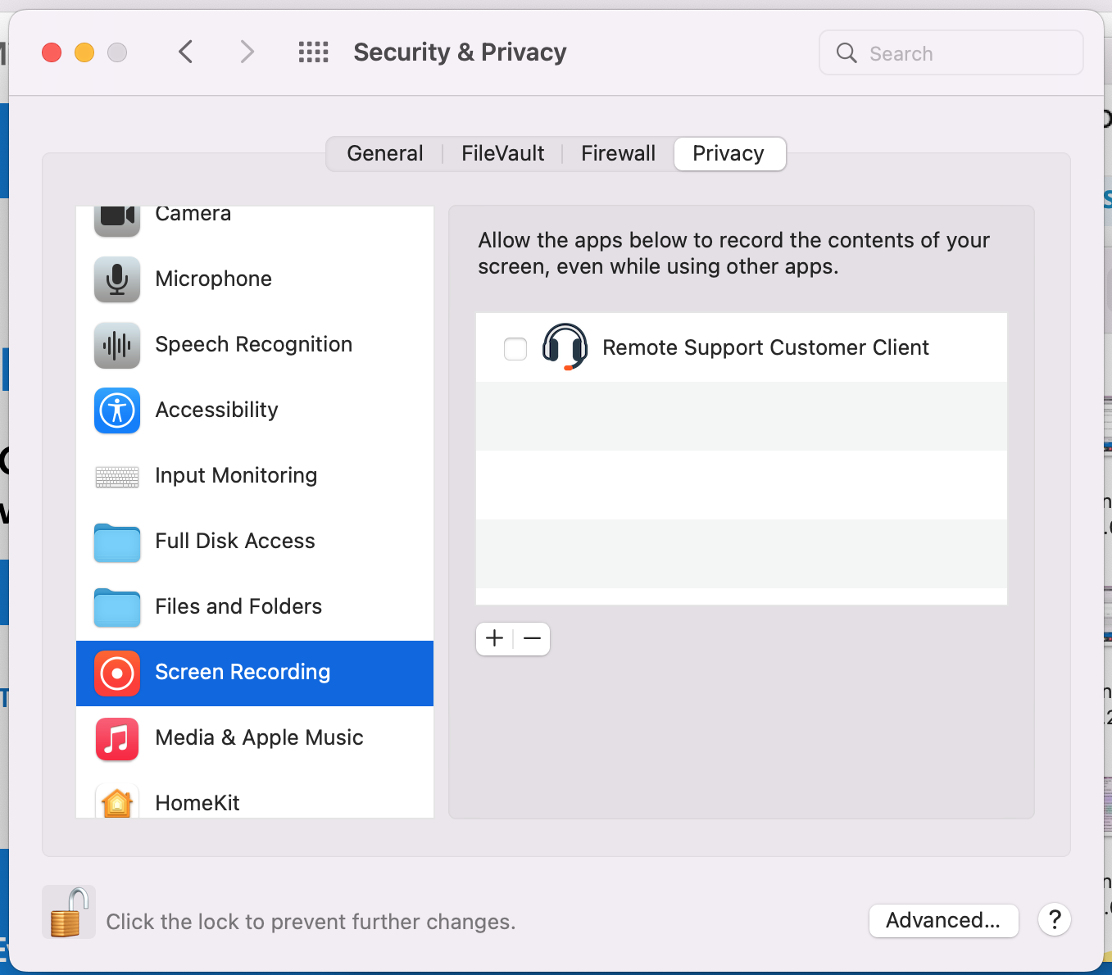
Task: Open Speech Recognition privacy settings
Action: tap(254, 344)
